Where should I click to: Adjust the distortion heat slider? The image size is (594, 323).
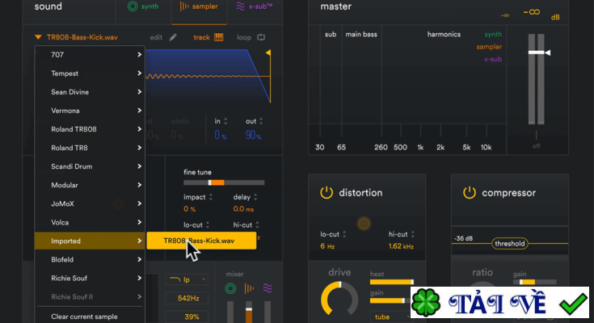click(x=392, y=282)
